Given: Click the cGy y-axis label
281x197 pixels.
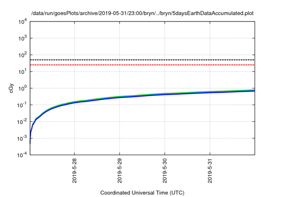Looking at the screenshot, I should tap(11, 88).
